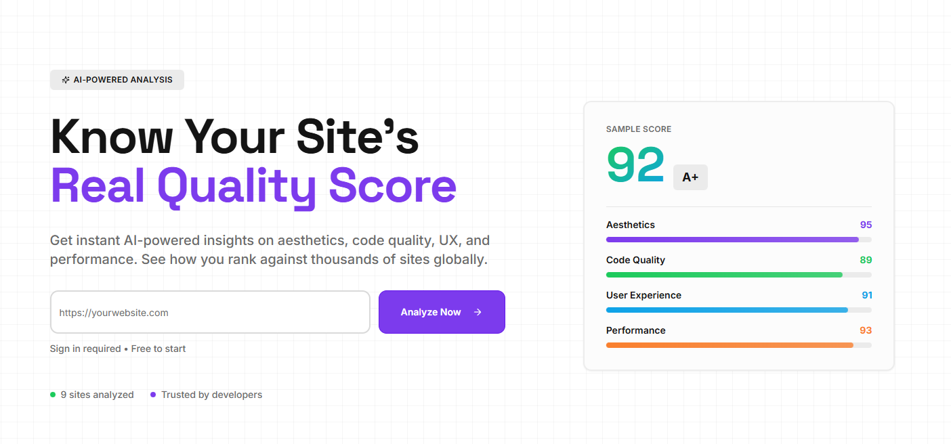Click the arrow icon inside Analyze Now

click(477, 312)
